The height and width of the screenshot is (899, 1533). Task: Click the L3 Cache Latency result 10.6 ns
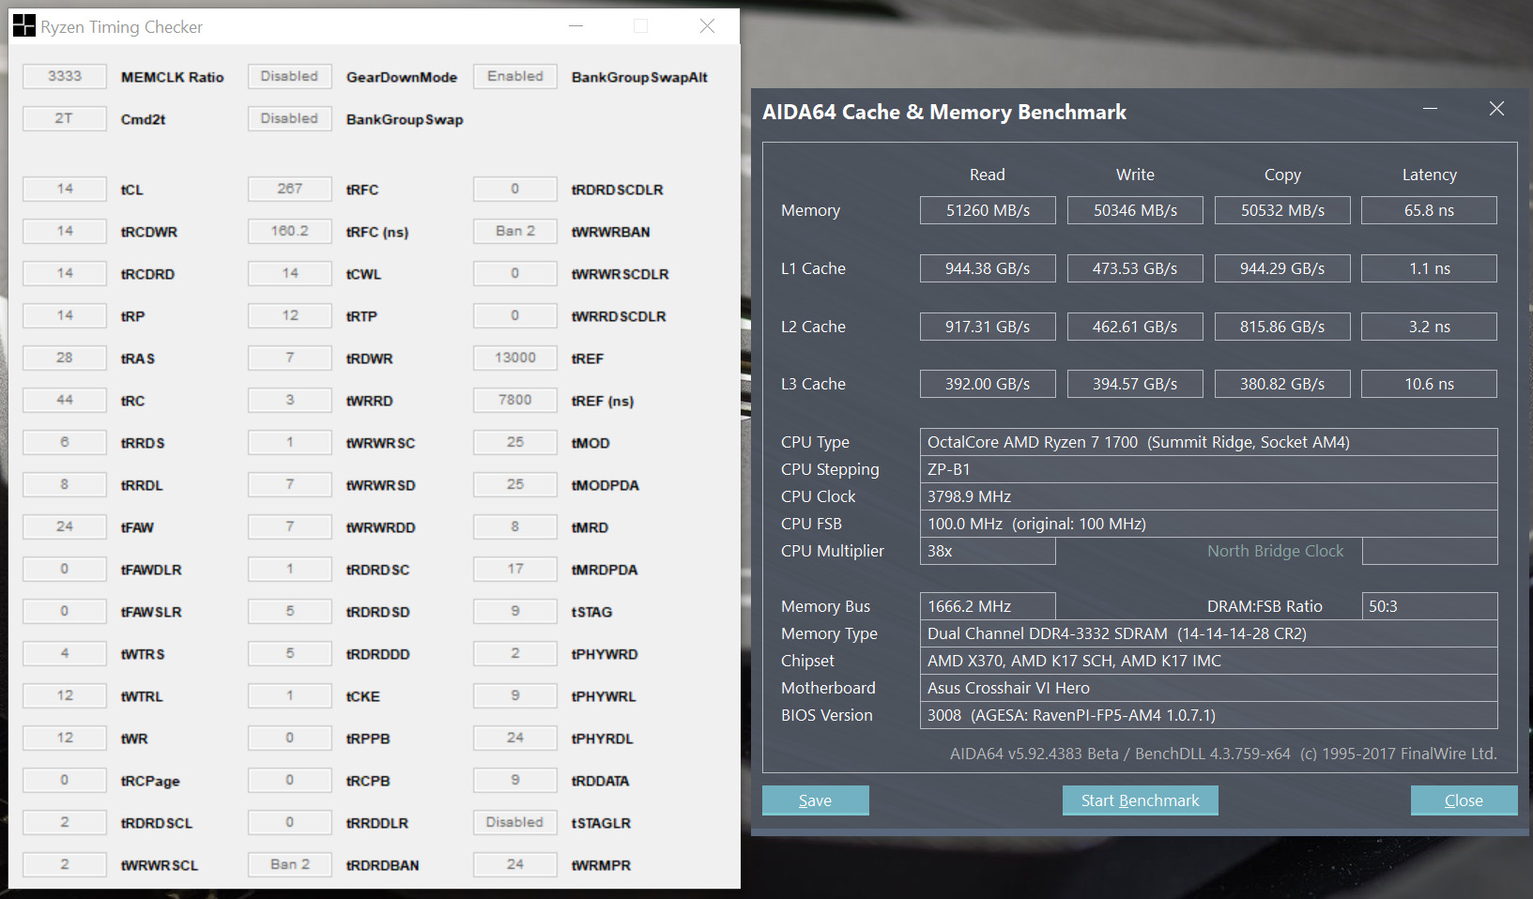[1430, 384]
